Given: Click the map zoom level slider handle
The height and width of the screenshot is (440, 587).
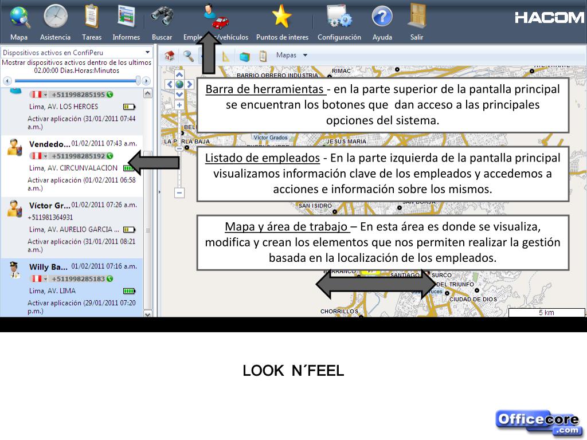Looking at the screenshot, I should 179,148.
